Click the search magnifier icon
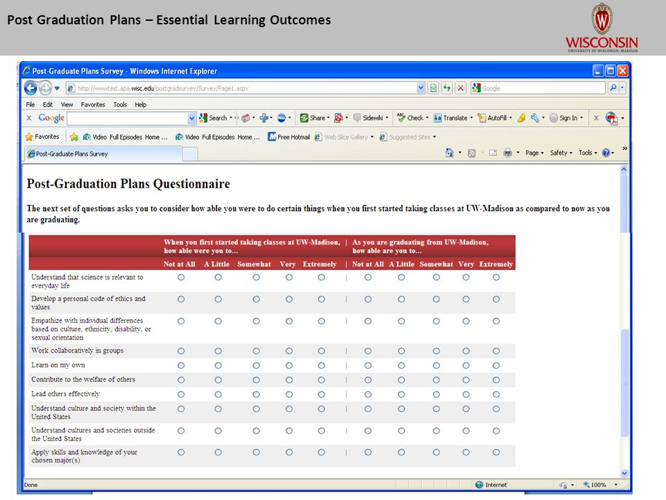The image size is (666, 500). (x=613, y=88)
